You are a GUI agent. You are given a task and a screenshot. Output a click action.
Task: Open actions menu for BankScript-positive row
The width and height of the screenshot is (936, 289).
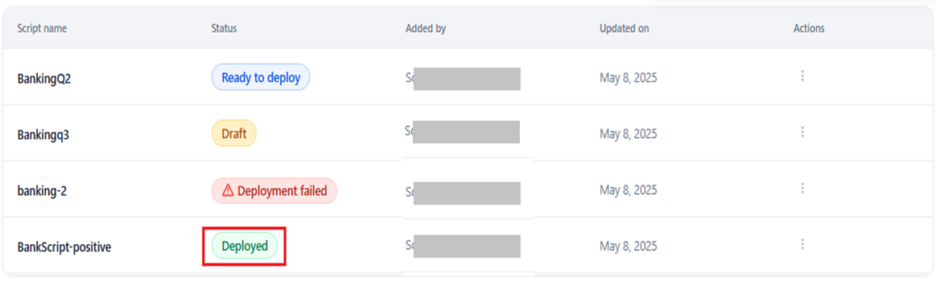[802, 244]
